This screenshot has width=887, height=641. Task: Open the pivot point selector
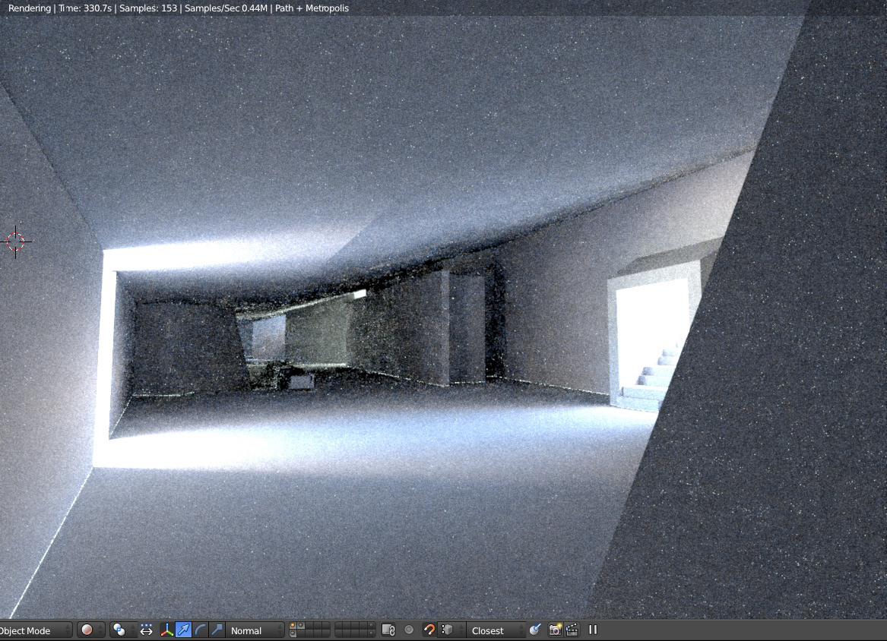point(122,630)
